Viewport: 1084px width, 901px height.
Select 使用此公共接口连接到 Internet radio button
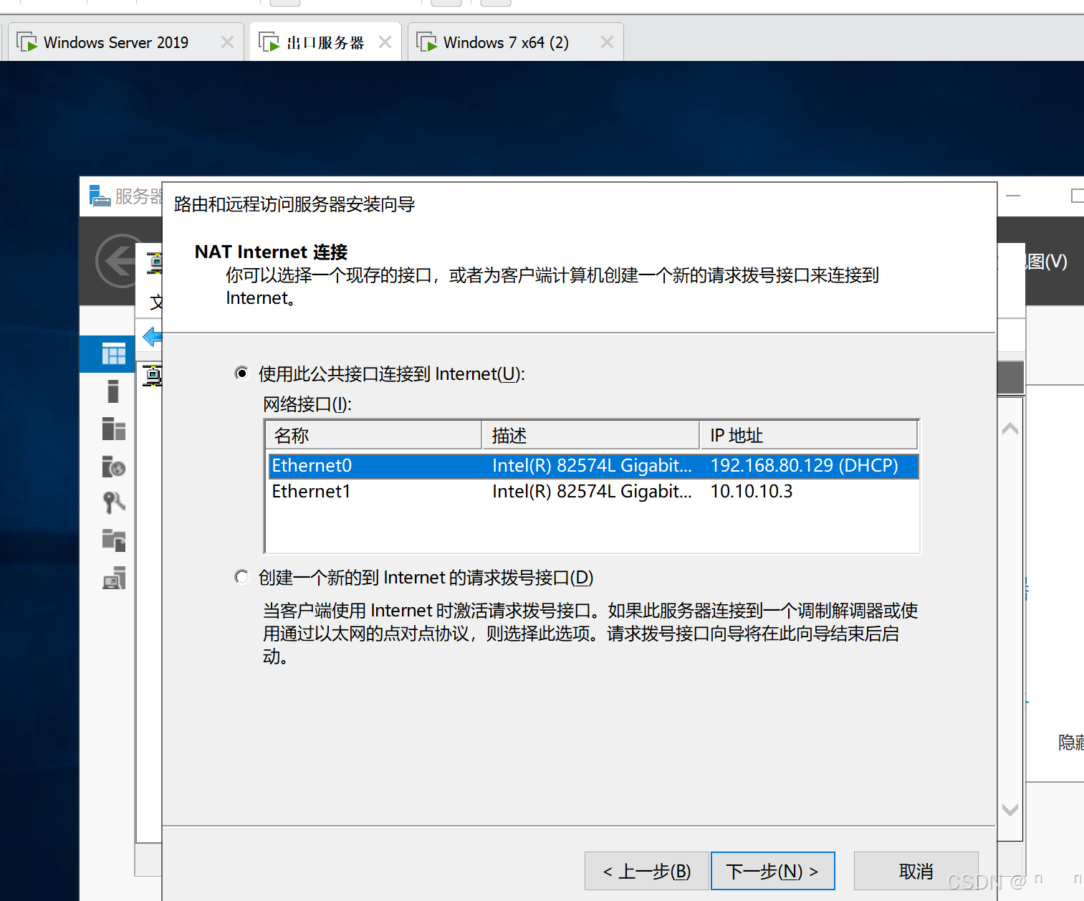(241, 373)
